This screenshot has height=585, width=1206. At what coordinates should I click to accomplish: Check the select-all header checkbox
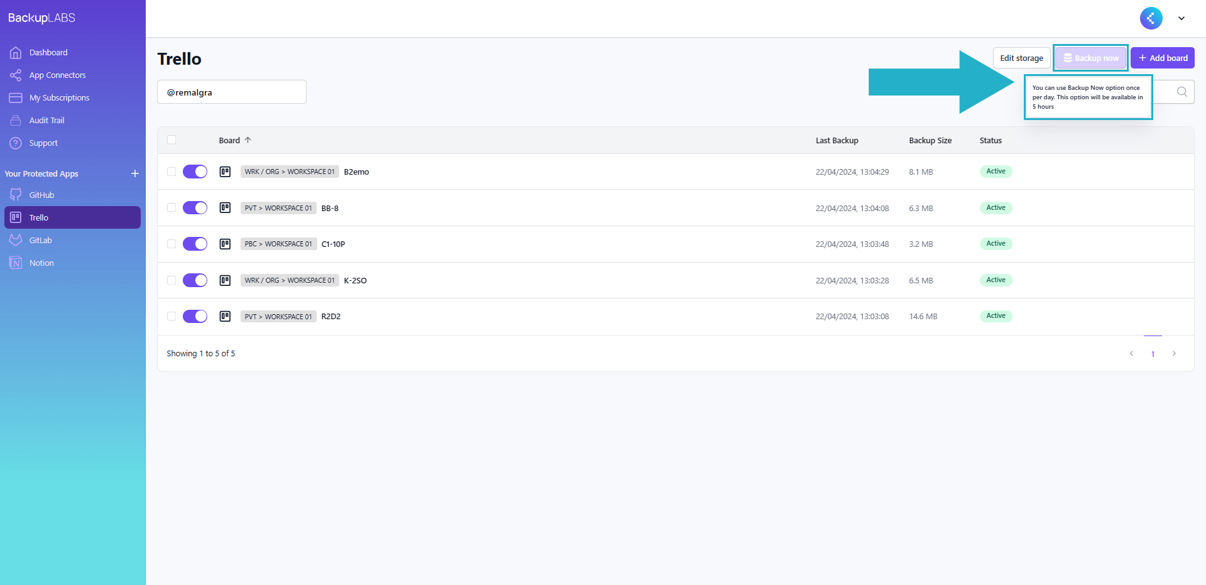(171, 139)
